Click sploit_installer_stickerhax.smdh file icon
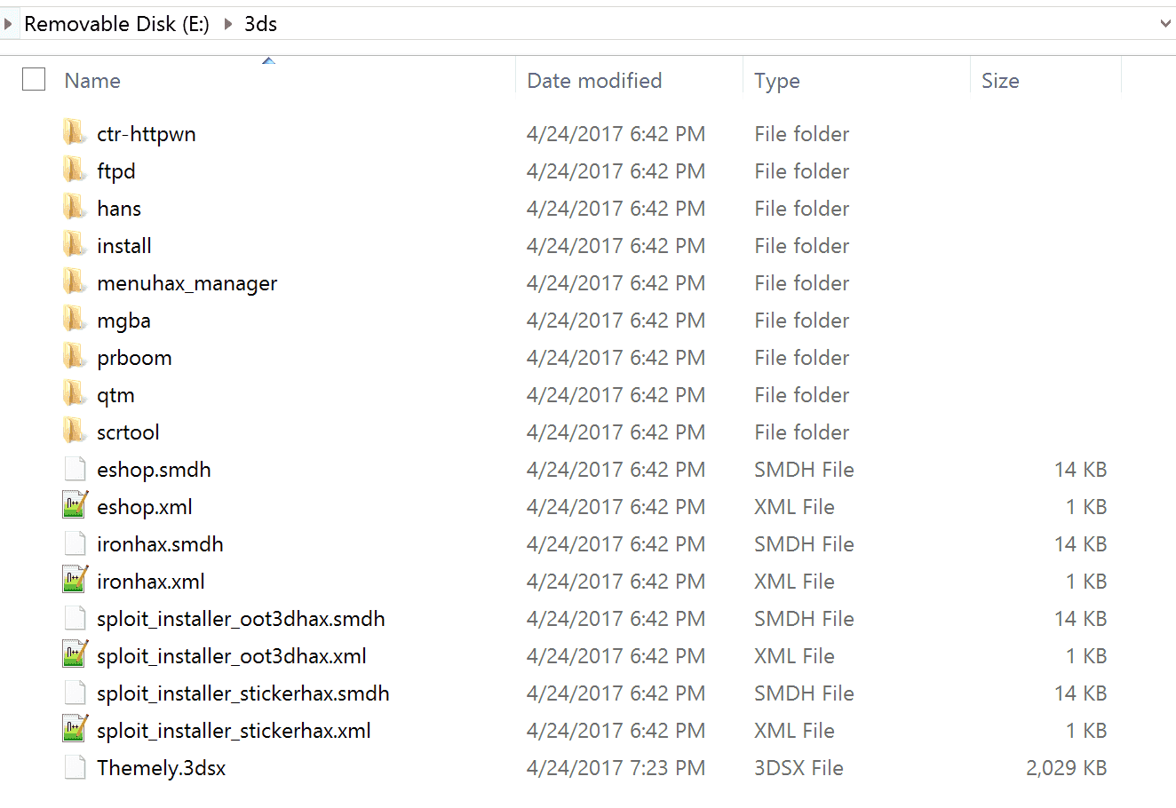This screenshot has height=808, width=1176. point(75,693)
